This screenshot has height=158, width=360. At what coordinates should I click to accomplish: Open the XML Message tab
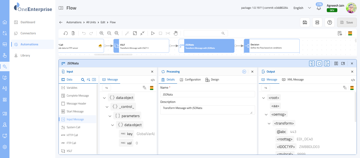tap(293, 80)
